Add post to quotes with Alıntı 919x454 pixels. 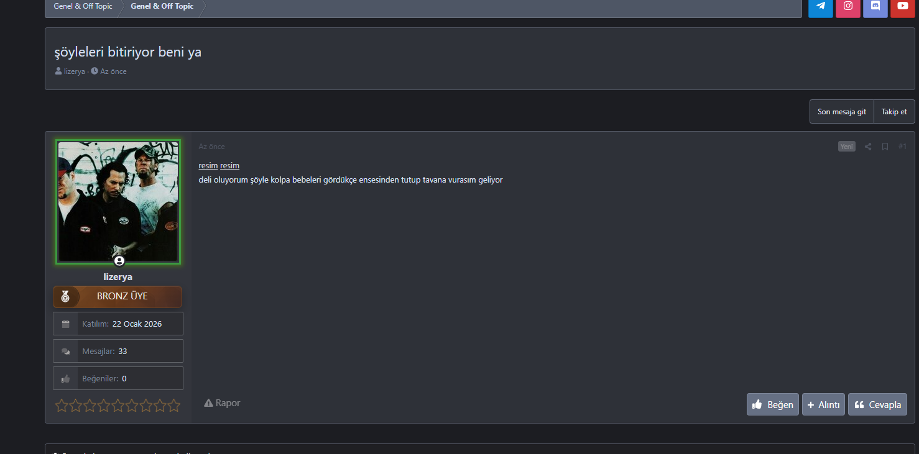pos(823,404)
